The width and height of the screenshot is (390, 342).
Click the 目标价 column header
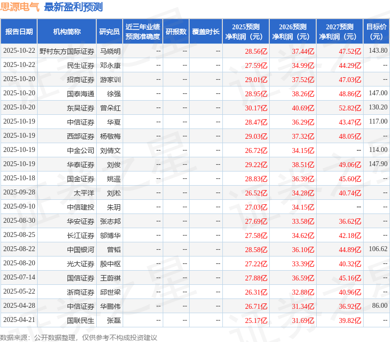[x=376, y=32]
